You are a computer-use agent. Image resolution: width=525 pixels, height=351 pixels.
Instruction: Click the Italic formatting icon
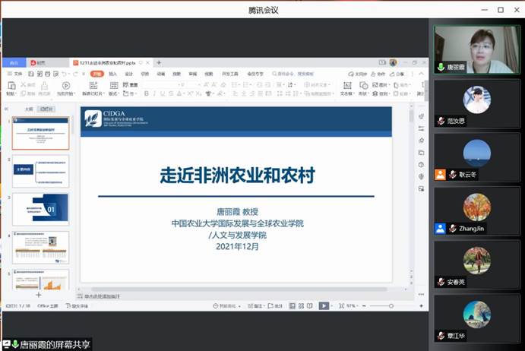154,93
